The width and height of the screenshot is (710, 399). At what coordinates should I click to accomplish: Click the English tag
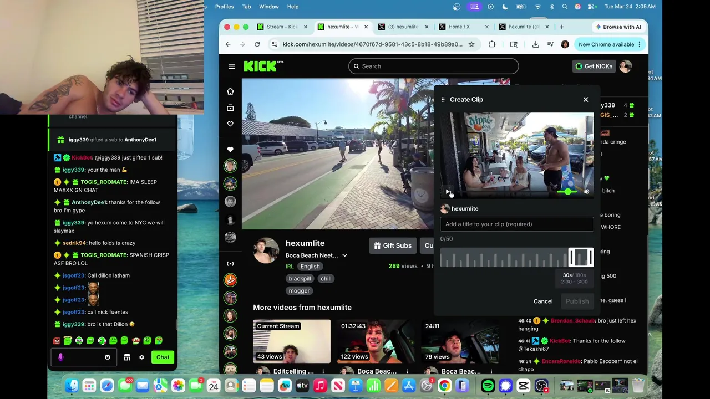coord(310,267)
